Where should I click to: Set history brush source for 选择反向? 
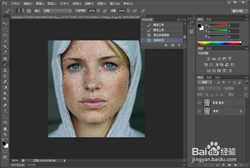tap(143, 40)
